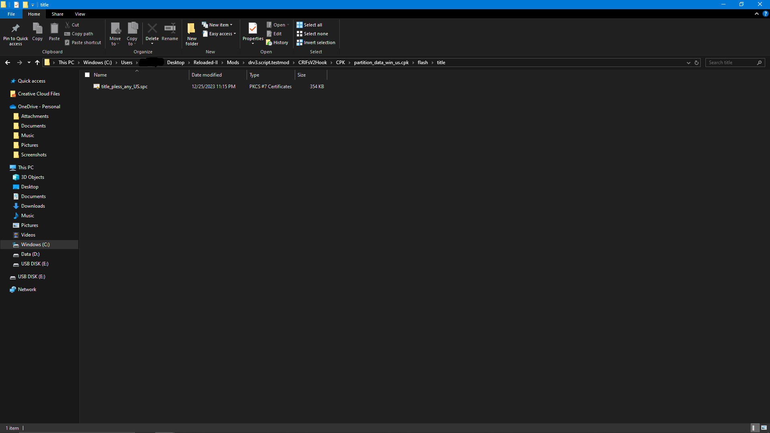
Task: Open the Easy access dropdown
Action: [x=219, y=34]
